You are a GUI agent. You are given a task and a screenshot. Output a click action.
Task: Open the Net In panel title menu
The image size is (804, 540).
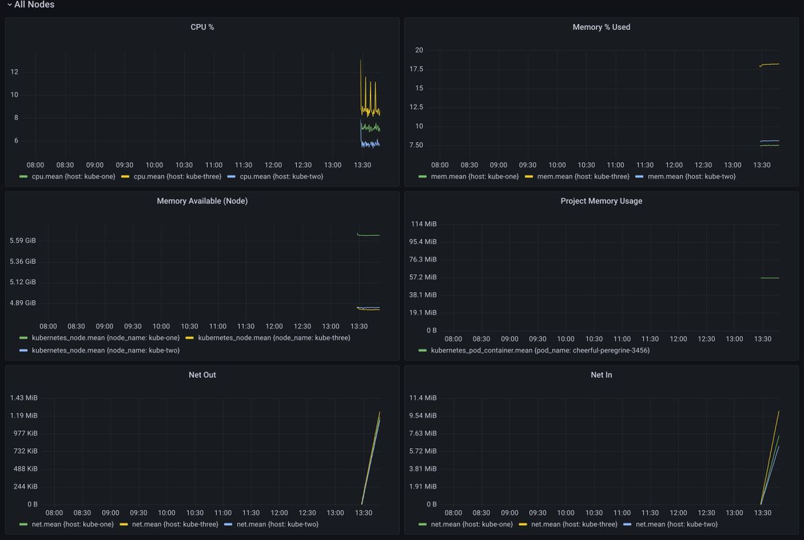(601, 375)
